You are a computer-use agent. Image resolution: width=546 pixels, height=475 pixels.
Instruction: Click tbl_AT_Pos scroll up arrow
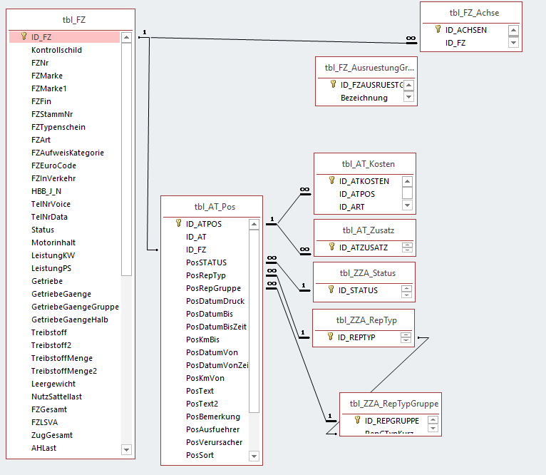coord(254,225)
